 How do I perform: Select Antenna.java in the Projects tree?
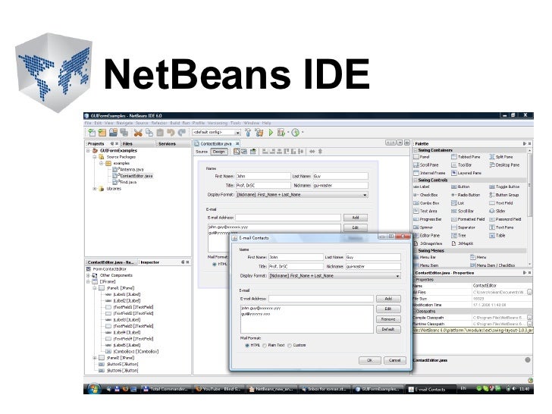[128, 170]
